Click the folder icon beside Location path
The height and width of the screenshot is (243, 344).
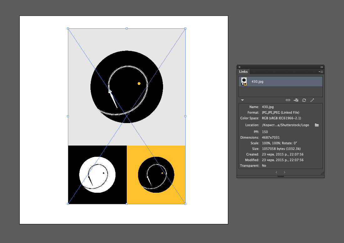pyautogui.click(x=317, y=125)
